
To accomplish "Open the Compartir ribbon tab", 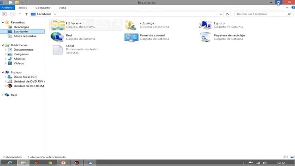I will tap(43, 8).
